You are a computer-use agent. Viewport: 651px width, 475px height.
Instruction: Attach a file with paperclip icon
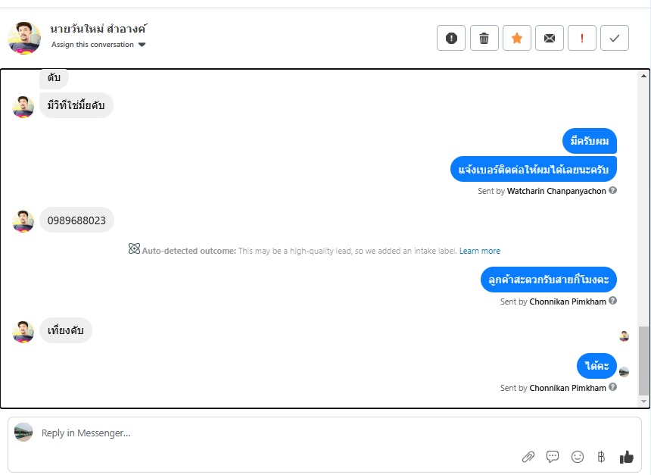click(x=528, y=457)
